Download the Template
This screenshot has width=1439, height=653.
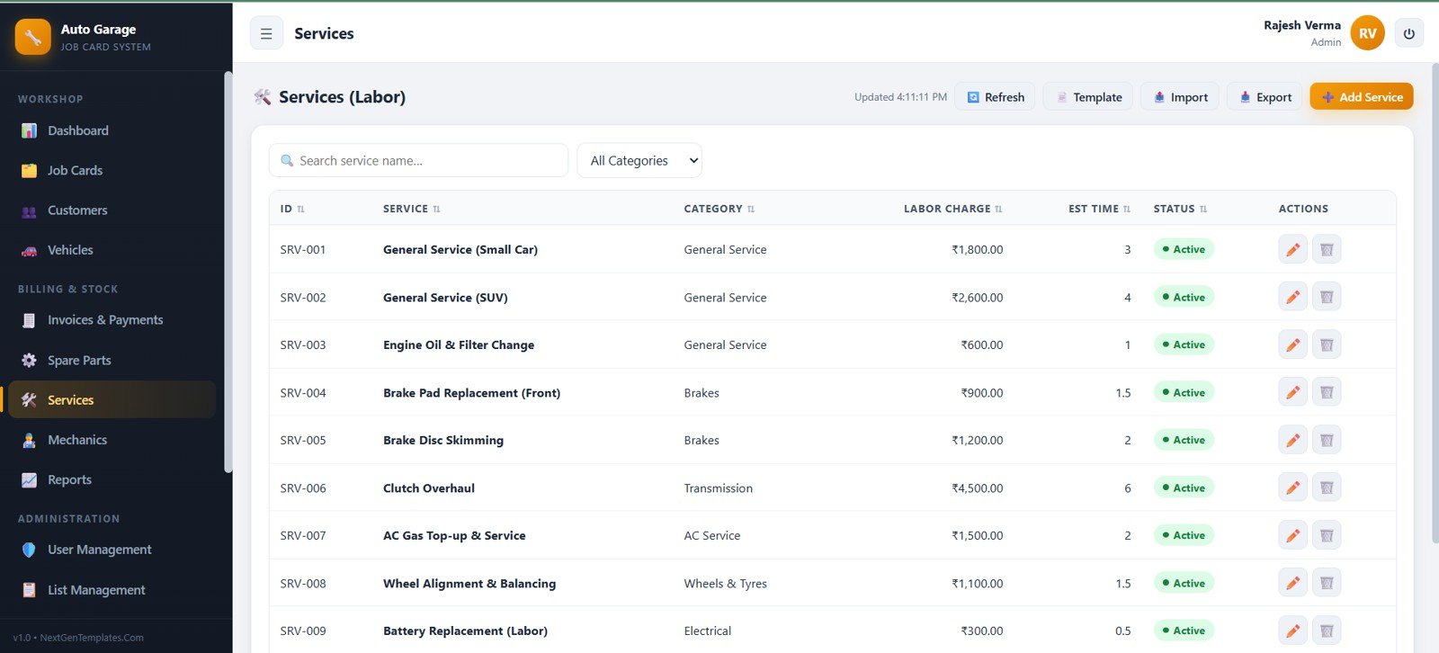(x=1088, y=96)
